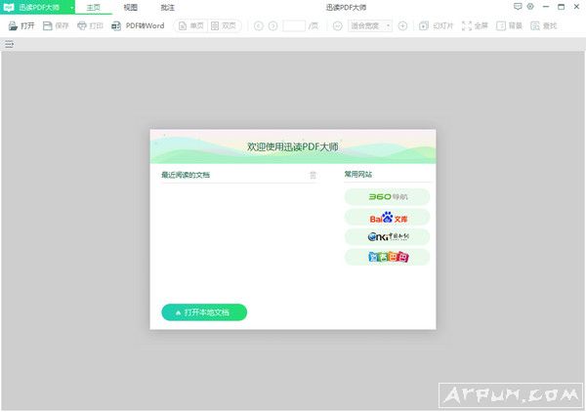Viewport: 586px width, 412px height.
Task: Clear recent documents with trash icon
Action: pos(313,175)
